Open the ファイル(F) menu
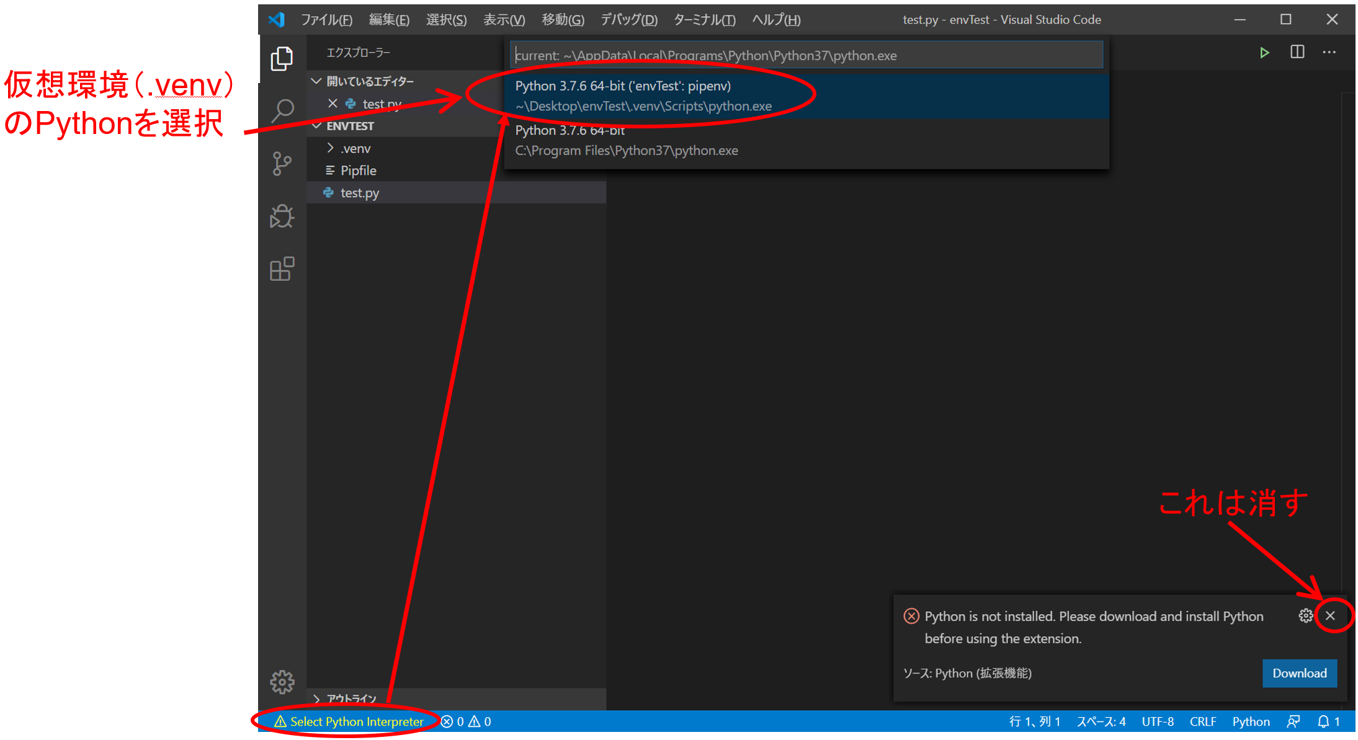 [x=326, y=20]
